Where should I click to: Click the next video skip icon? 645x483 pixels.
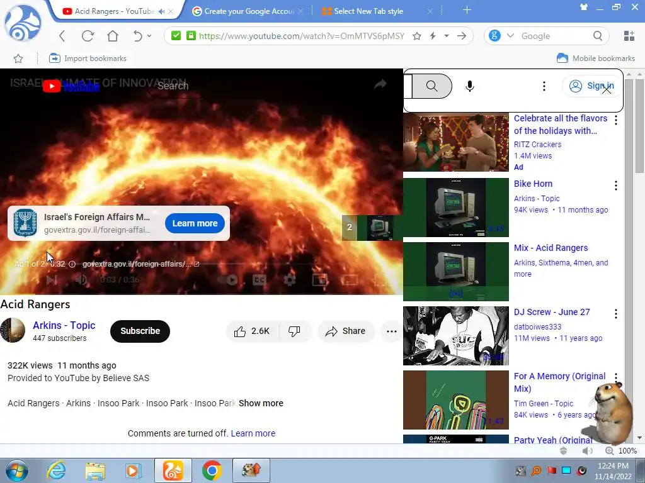click(52, 280)
